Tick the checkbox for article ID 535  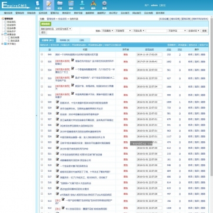(x=42, y=61)
